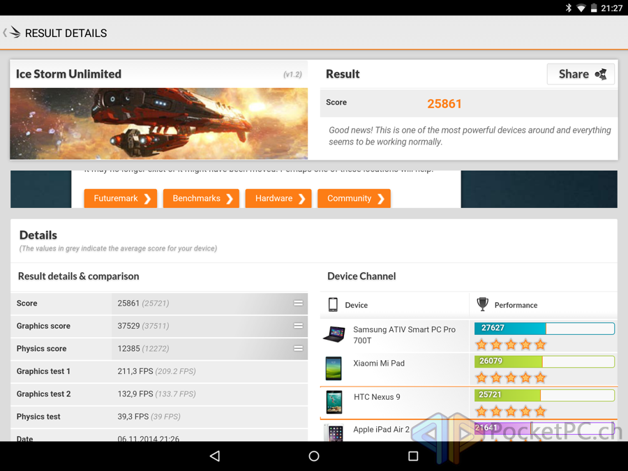The height and width of the screenshot is (471, 628).
Task: Open the Community link
Action: point(354,198)
